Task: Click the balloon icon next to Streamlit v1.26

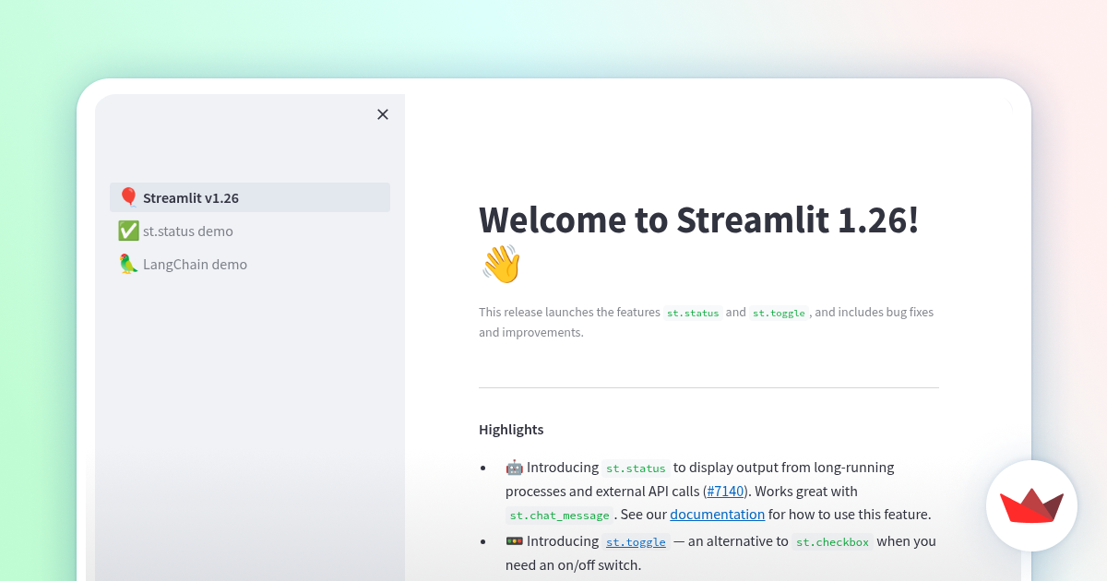Action: 128,196
